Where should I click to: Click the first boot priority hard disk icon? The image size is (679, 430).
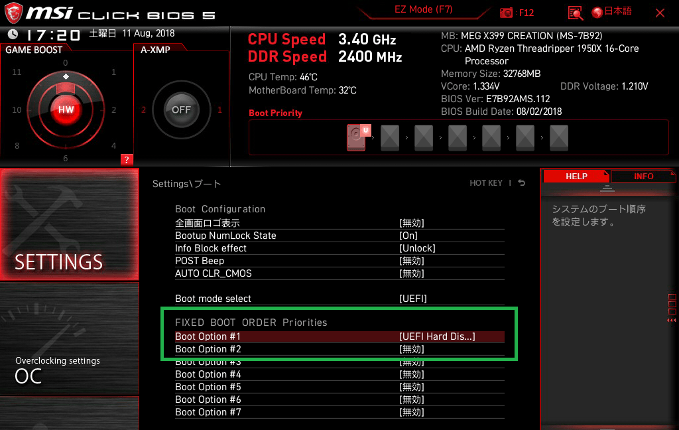(357, 137)
